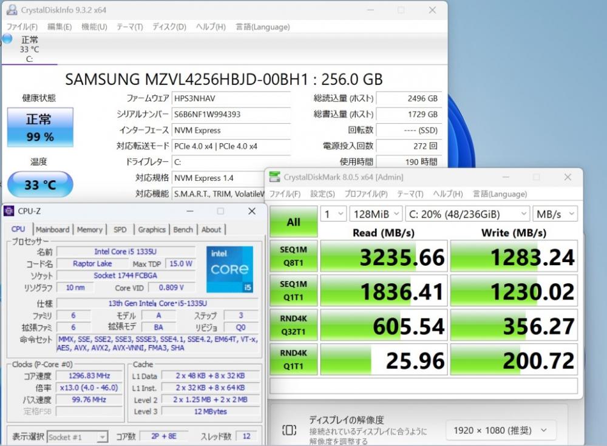Open the 1920 × 1080 resolution dropdown
Screen dimensions: 607x446
[x=501, y=430]
